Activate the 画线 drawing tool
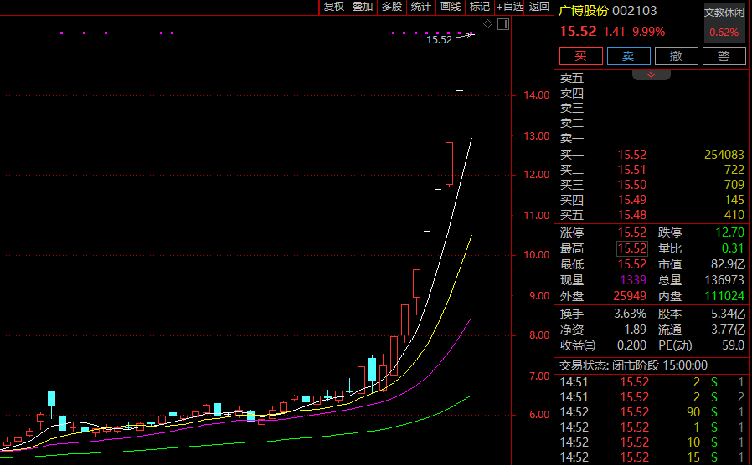 [451, 7]
